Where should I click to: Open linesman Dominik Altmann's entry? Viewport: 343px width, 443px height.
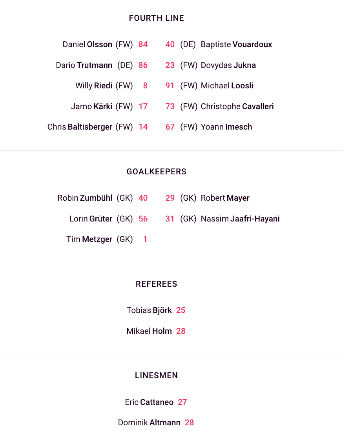149,423
